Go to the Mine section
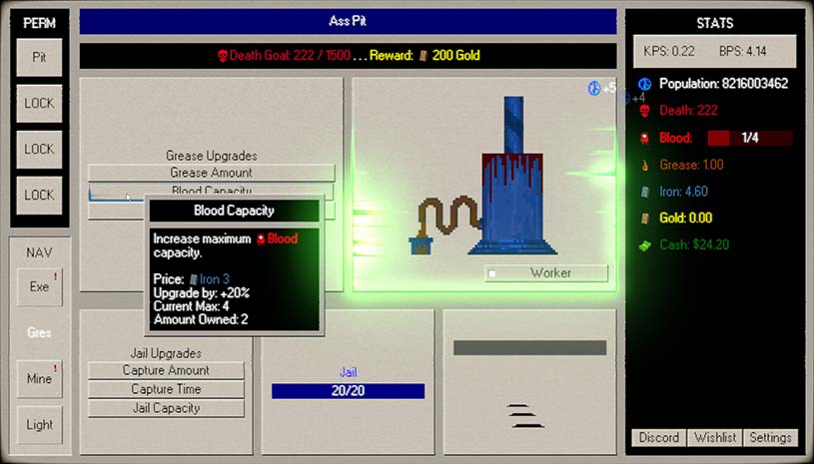 tap(40, 379)
